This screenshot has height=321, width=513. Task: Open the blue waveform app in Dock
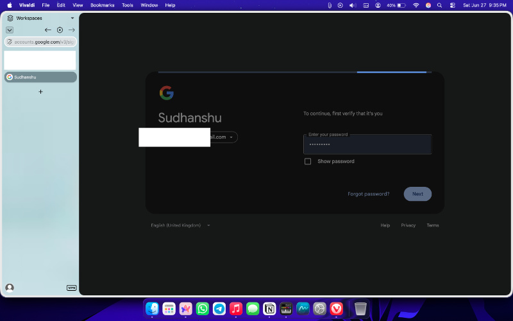pyautogui.click(x=303, y=309)
